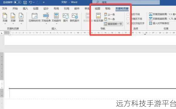Switch to the 布局 Layout tab
Screen dimensions: 176x109
(56, 8)
